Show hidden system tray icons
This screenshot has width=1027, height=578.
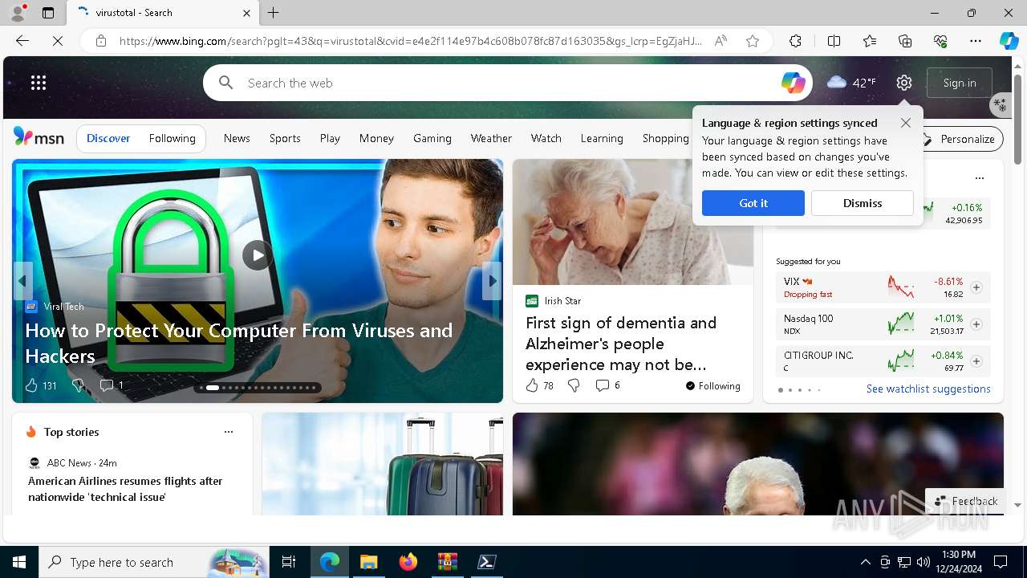(x=865, y=562)
